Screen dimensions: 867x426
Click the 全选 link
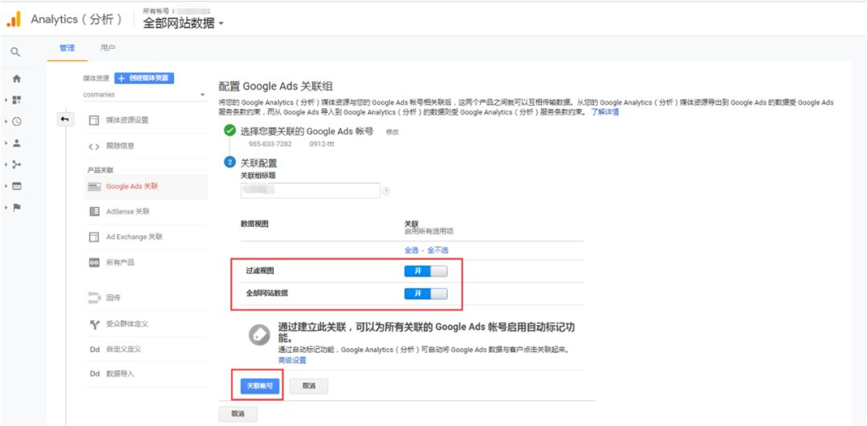pyautogui.click(x=411, y=250)
